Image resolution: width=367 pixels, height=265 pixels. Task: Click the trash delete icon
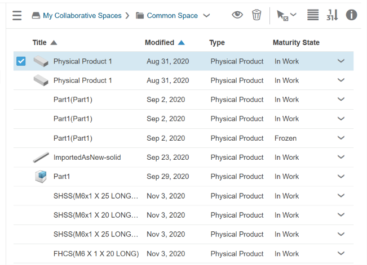(257, 15)
